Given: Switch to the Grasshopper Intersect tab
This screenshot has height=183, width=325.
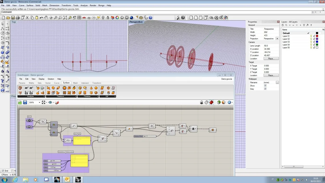Looking at the screenshot, I should click(x=85, y=83).
